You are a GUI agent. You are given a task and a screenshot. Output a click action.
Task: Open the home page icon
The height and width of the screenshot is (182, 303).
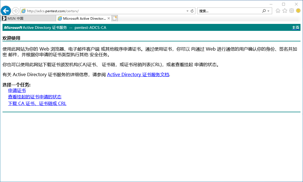point(278,11)
